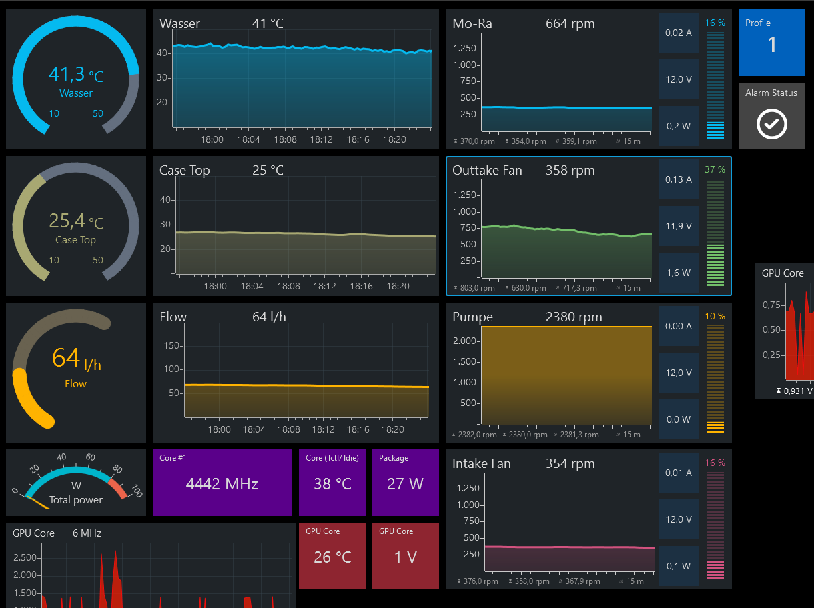Click the 18:04 label on Case Top chart axis
814x608 pixels.
point(252,286)
